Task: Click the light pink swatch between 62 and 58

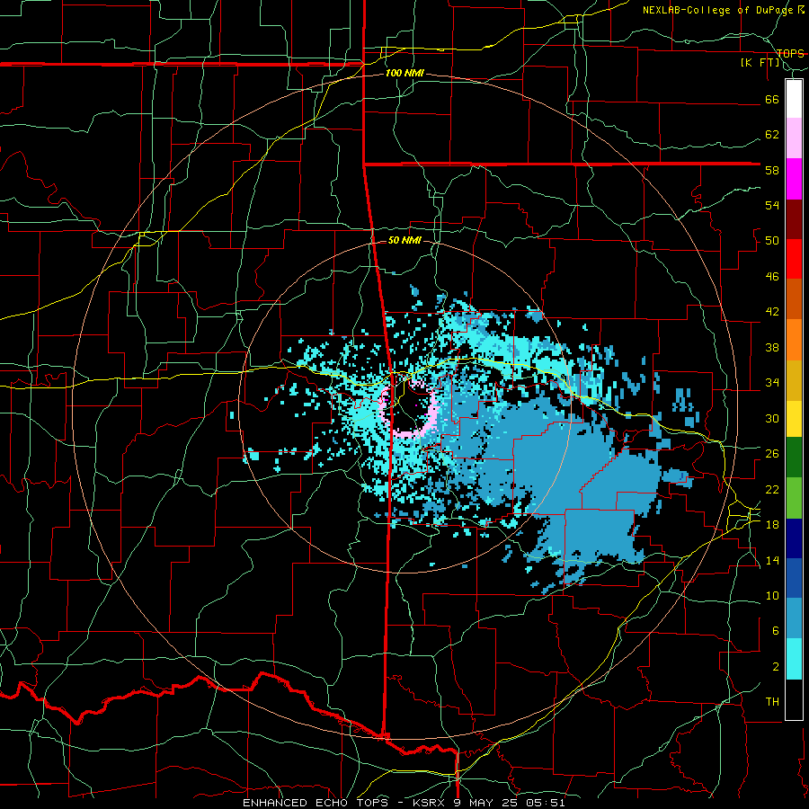Action: pos(794,138)
